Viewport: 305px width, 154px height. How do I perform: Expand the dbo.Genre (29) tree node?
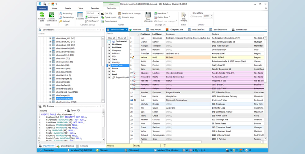[x=50, y=82]
